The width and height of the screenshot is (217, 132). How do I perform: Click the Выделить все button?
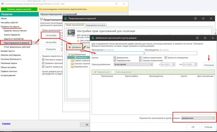[x=102, y=72]
